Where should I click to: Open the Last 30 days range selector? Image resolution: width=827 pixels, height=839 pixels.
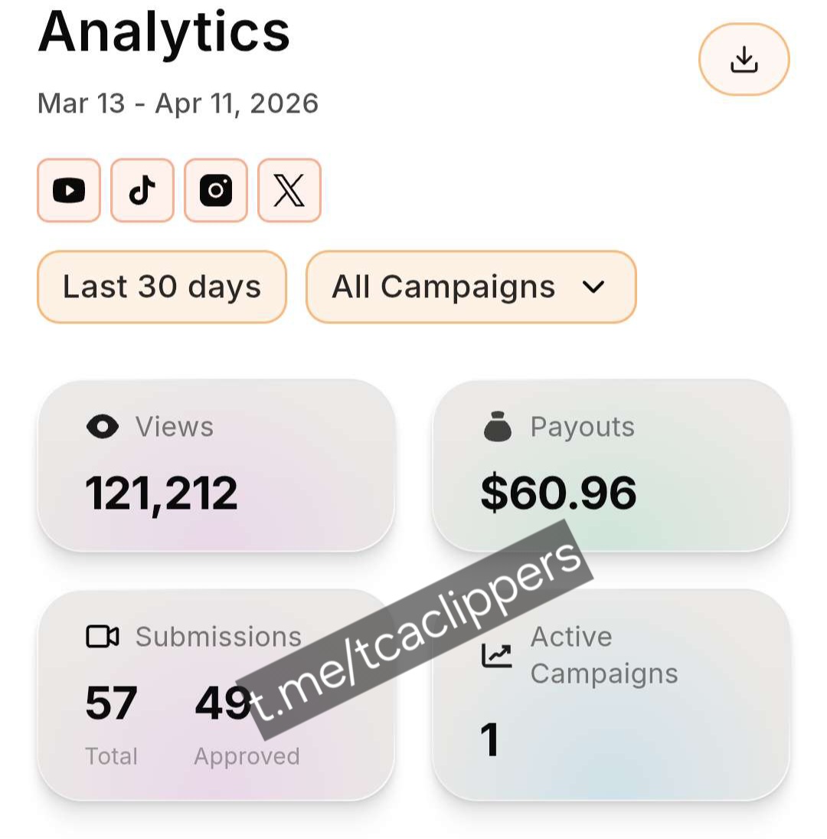click(x=162, y=287)
